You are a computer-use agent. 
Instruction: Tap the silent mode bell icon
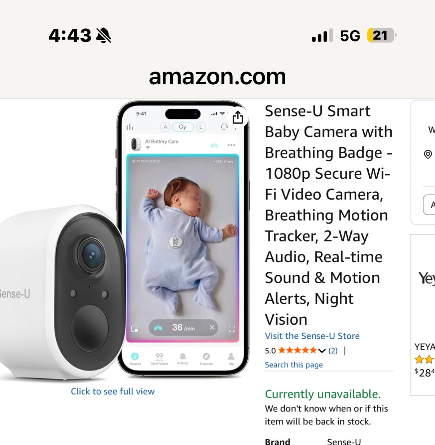click(x=104, y=35)
